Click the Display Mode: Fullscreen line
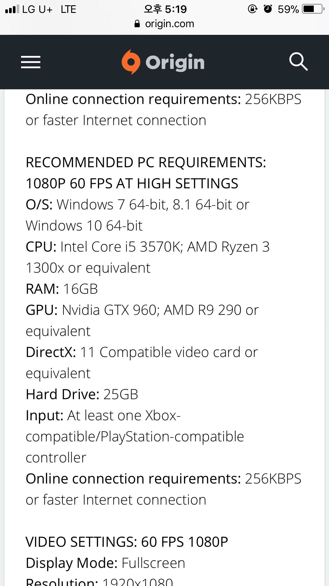329x586 pixels. point(105,563)
